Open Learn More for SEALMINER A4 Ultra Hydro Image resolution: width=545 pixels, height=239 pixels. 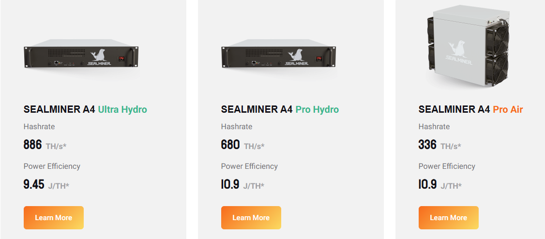click(x=54, y=218)
